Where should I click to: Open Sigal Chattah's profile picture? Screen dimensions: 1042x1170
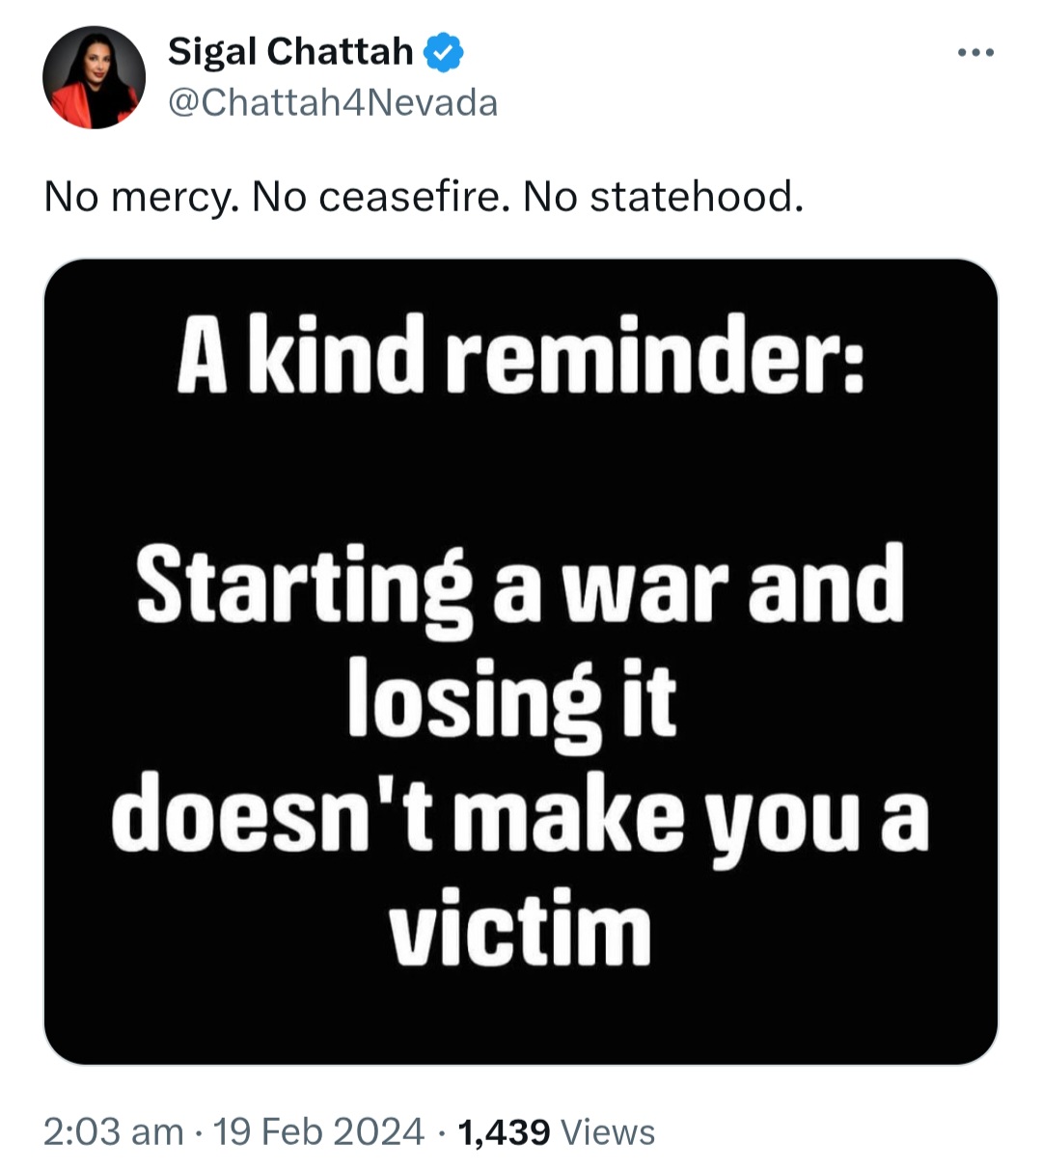tap(94, 78)
